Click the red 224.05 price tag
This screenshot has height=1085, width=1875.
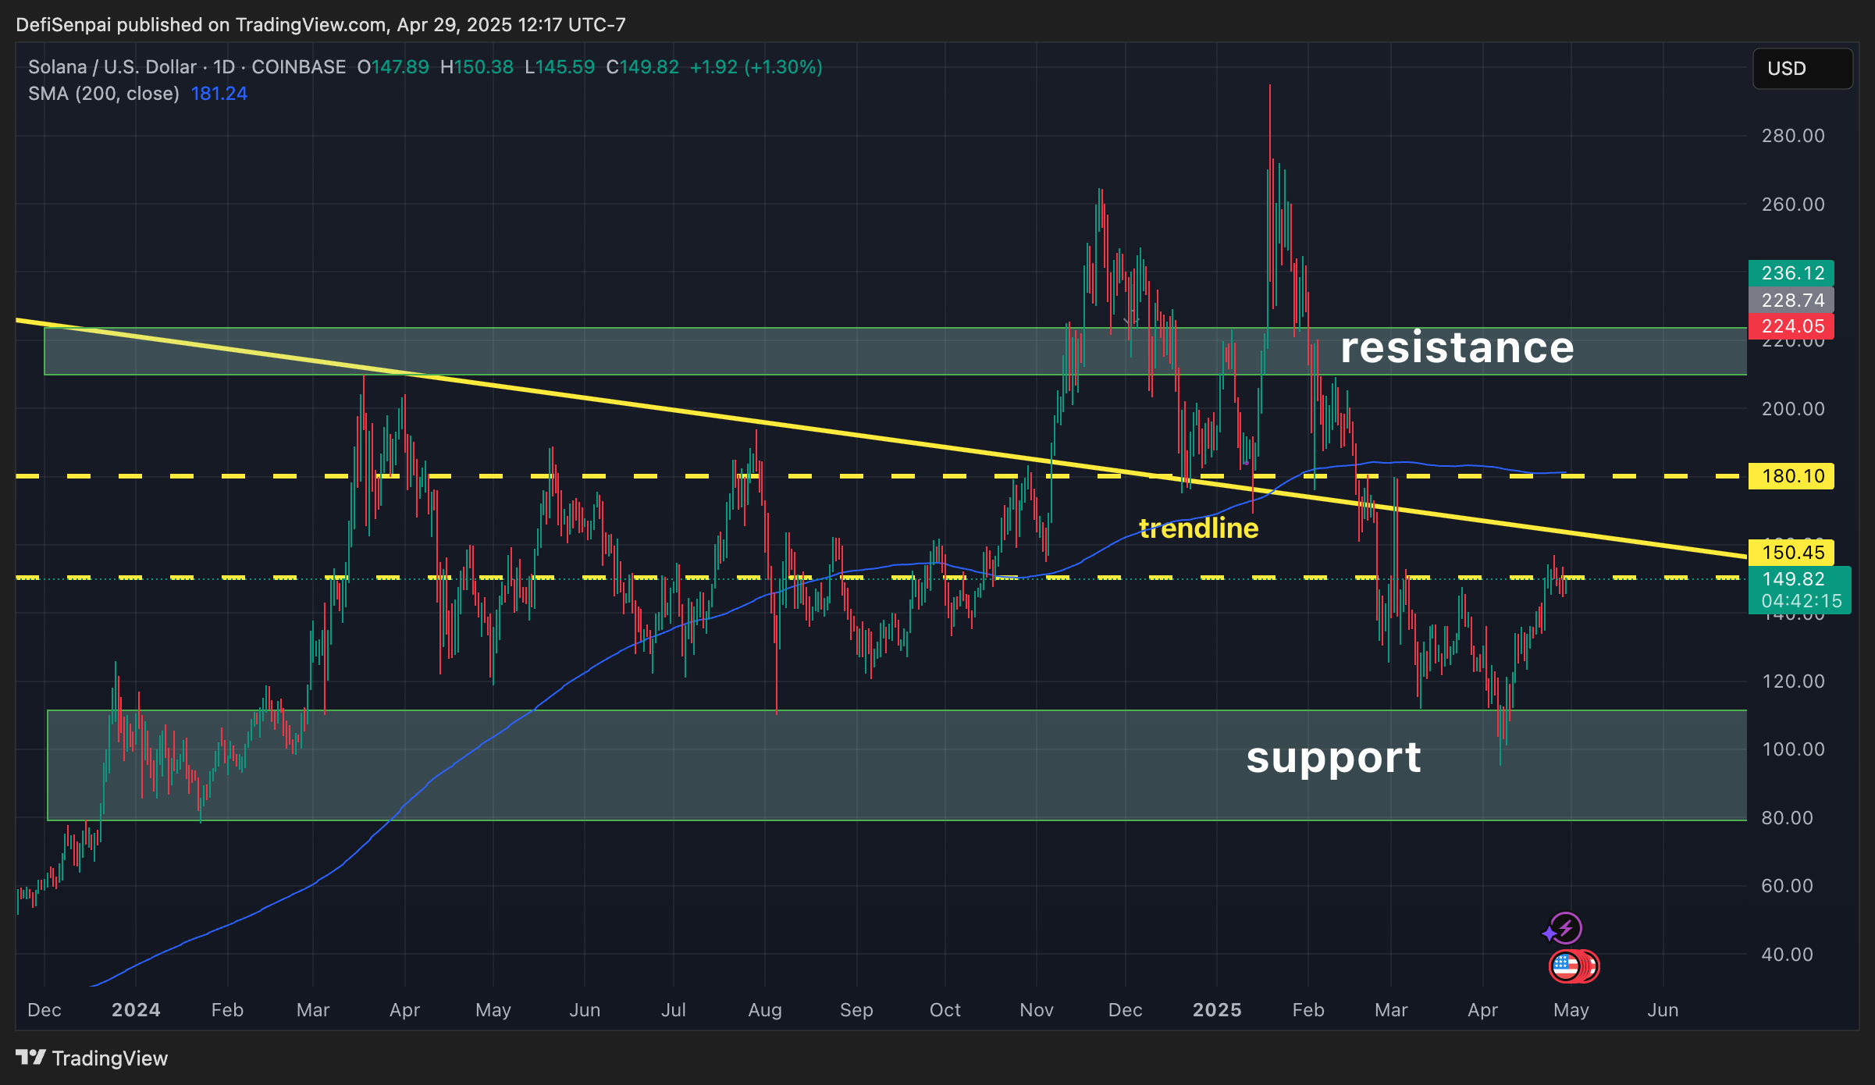(x=1792, y=326)
